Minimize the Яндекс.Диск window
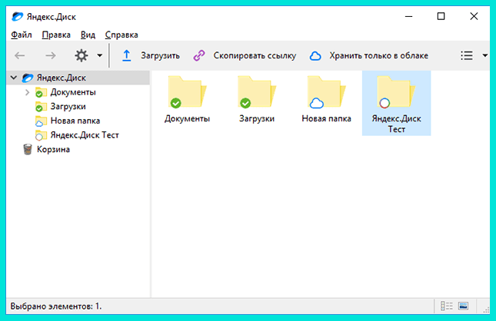This screenshot has width=496, height=321. pos(408,16)
